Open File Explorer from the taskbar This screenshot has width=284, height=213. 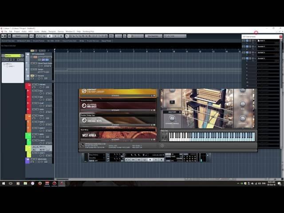point(25,183)
